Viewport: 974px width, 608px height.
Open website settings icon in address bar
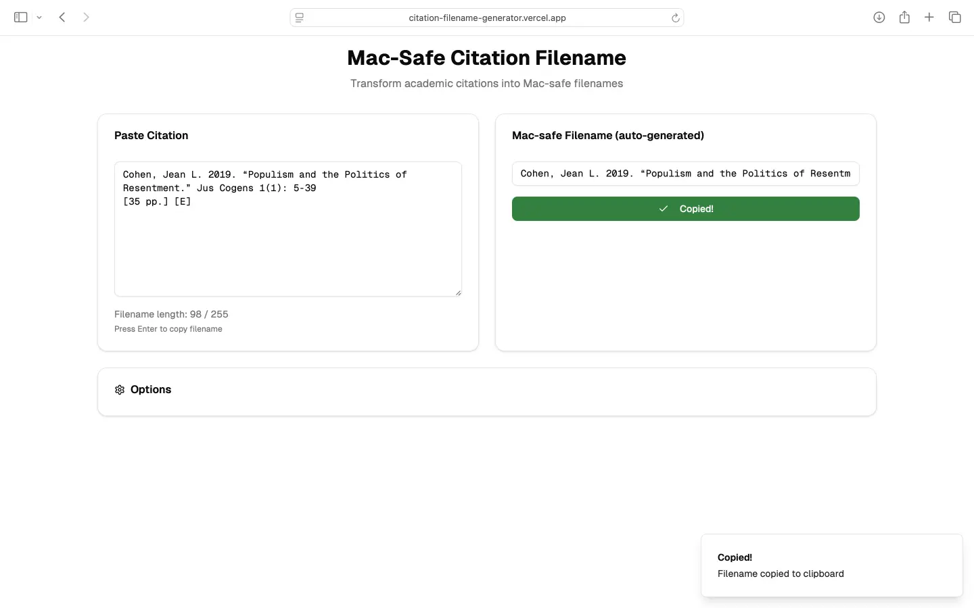(300, 18)
